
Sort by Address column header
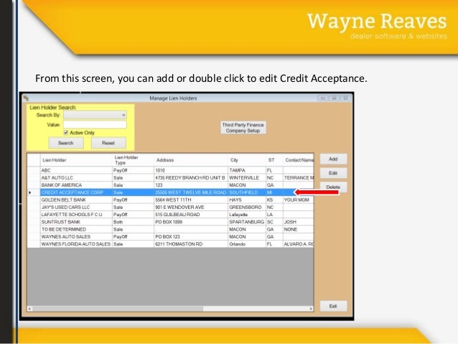[x=191, y=160]
